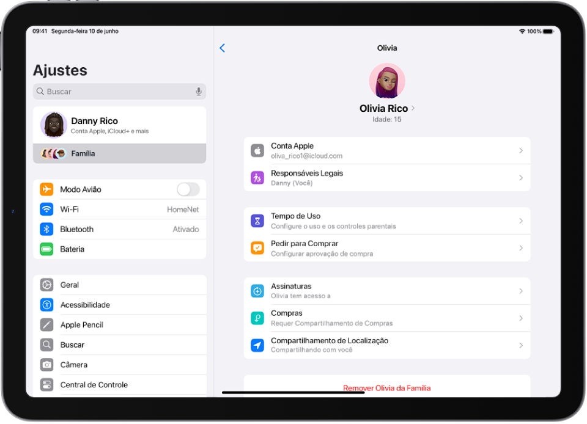Tap the Apple logo icon beside Conta Apple
The height and width of the screenshot is (424, 587).
(x=257, y=151)
